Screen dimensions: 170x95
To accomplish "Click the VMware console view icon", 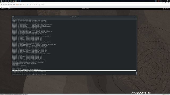I will [39, 5].
